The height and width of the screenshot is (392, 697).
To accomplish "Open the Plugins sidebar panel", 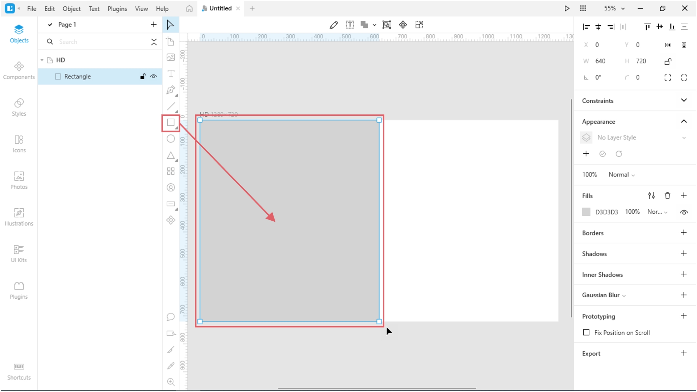I will point(19,290).
